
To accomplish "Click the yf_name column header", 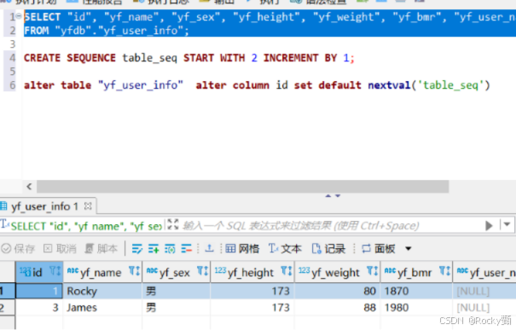I will [102, 272].
